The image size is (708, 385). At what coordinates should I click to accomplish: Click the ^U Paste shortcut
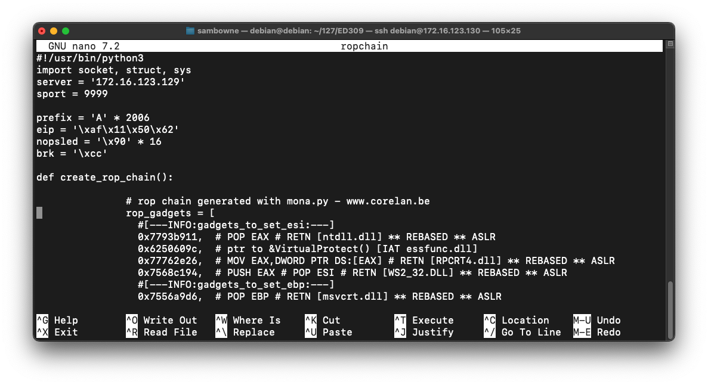pos(329,332)
